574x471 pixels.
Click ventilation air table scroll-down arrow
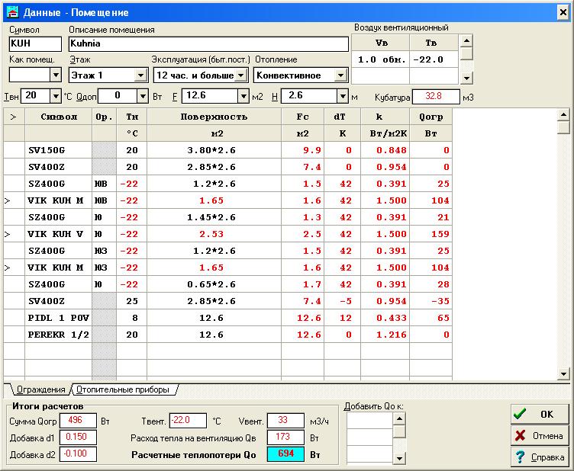466,78
